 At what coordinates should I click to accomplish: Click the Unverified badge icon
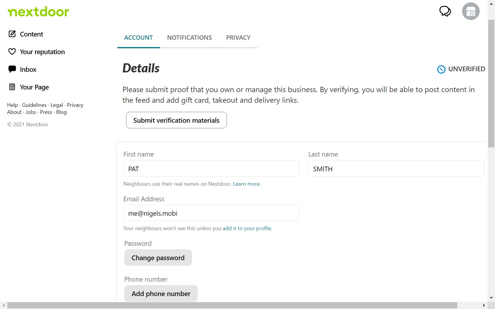coord(441,69)
